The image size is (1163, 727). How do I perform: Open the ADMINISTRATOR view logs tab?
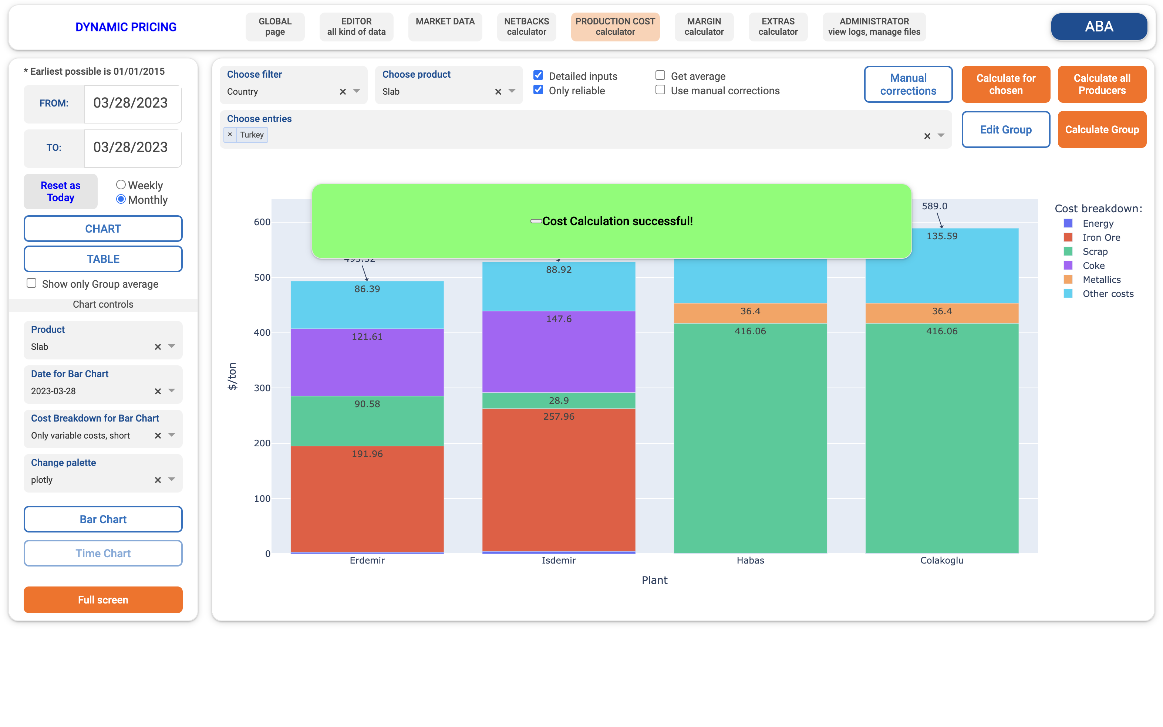pyautogui.click(x=874, y=27)
